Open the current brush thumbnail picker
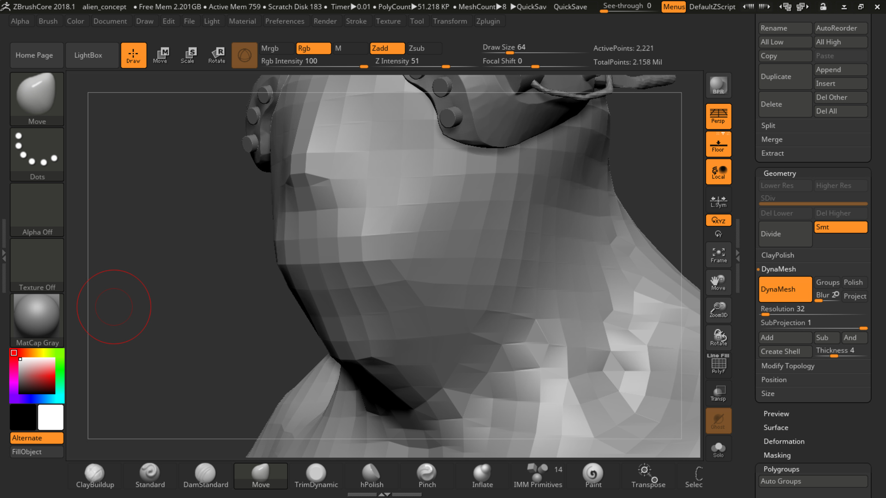The height and width of the screenshot is (498, 886). pyautogui.click(x=37, y=99)
